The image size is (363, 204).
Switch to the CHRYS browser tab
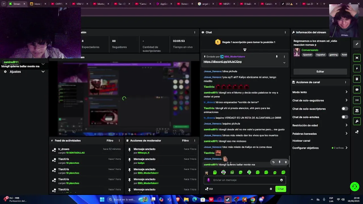tap(59, 4)
